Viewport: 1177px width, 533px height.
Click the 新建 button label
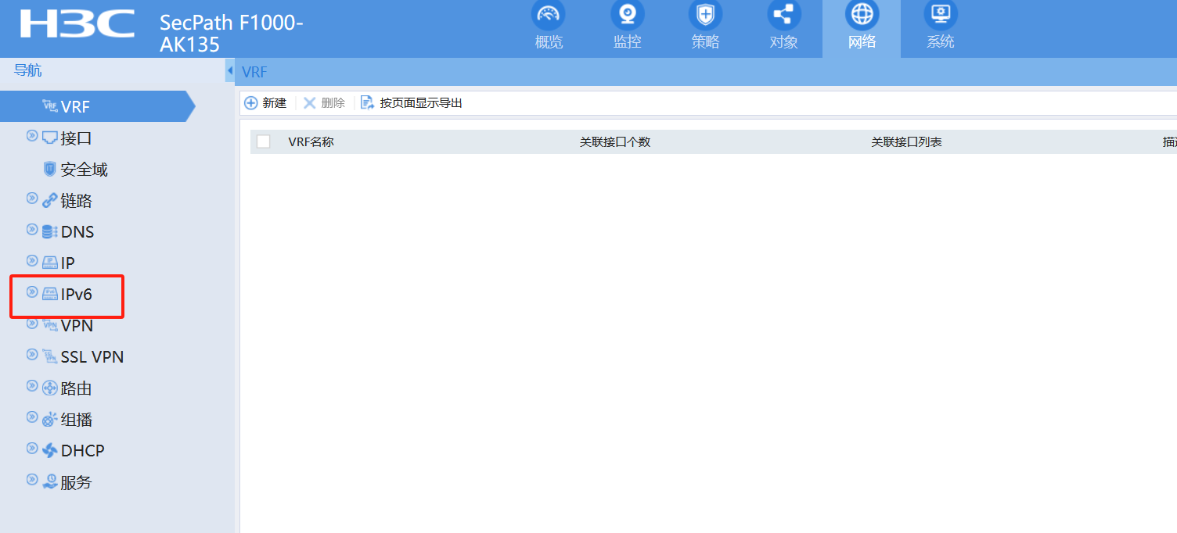pyautogui.click(x=275, y=103)
